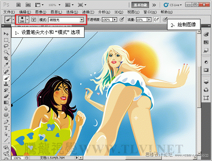
Task: Select the Brush tool in toolbox
Action: [x=6, y=78]
